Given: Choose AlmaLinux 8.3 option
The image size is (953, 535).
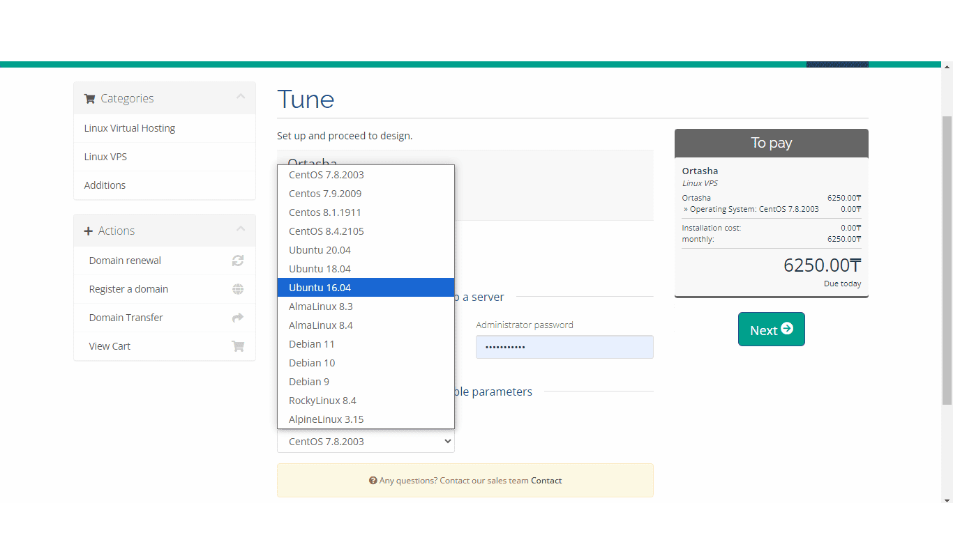Looking at the screenshot, I should click(x=366, y=307).
